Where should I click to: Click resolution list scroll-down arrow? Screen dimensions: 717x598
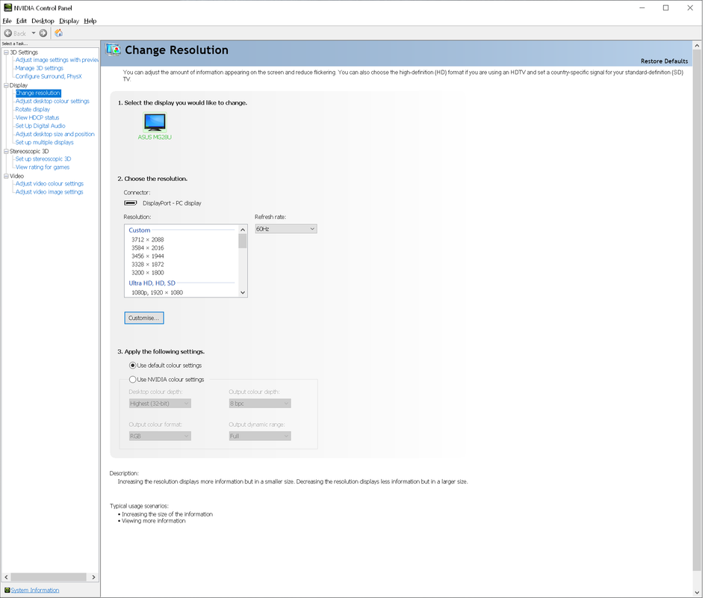(243, 292)
